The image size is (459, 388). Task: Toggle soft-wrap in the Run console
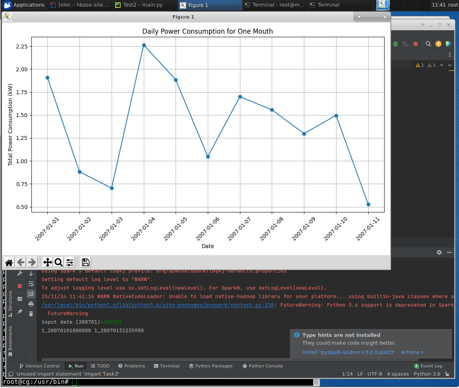click(x=31, y=284)
